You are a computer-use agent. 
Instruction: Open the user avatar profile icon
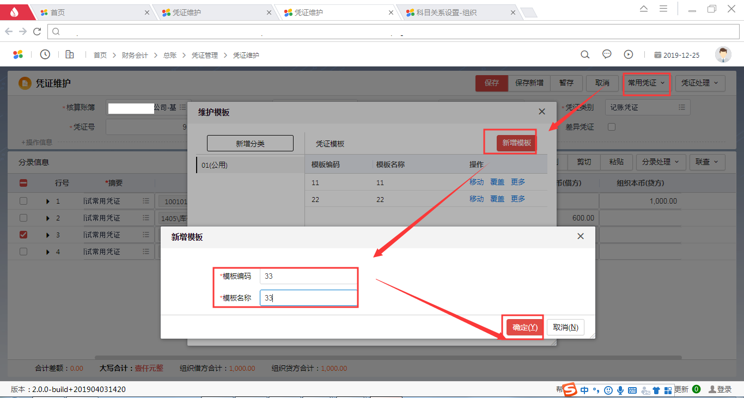coord(723,54)
